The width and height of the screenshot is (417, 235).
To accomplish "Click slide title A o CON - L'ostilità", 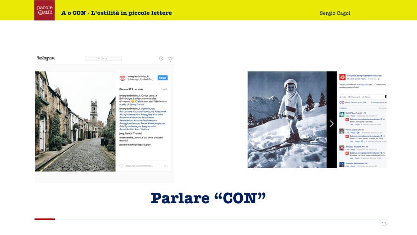I will tap(116, 13).
